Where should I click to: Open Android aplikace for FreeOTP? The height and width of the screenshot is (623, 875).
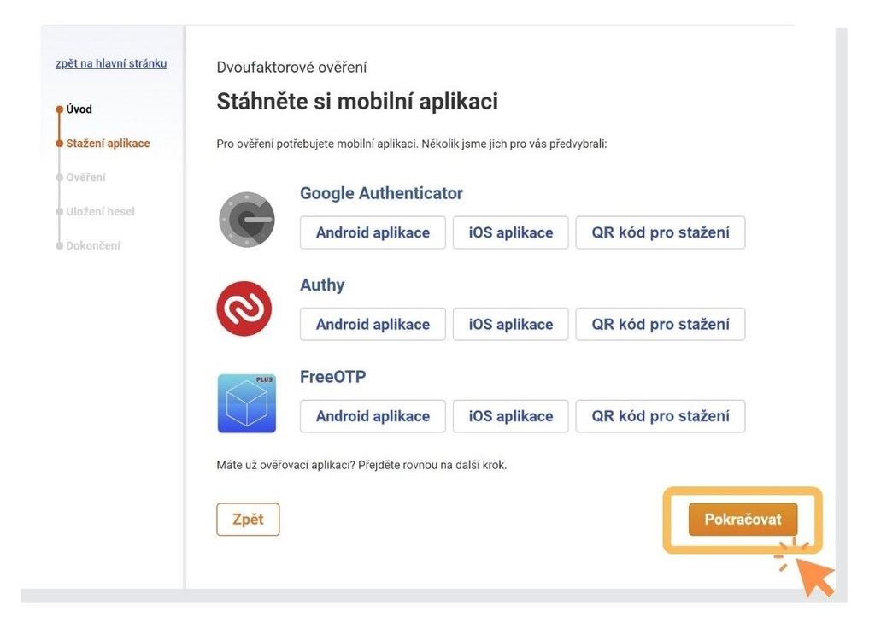pos(373,416)
